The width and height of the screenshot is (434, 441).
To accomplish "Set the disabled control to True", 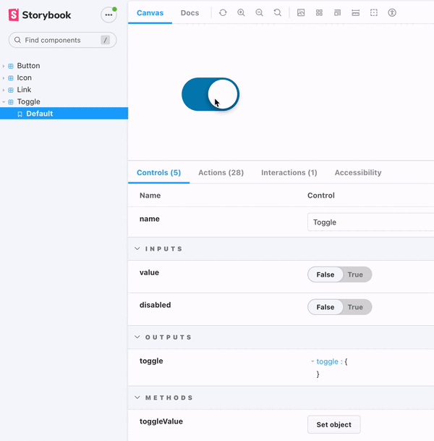I will pyautogui.click(x=355, y=307).
